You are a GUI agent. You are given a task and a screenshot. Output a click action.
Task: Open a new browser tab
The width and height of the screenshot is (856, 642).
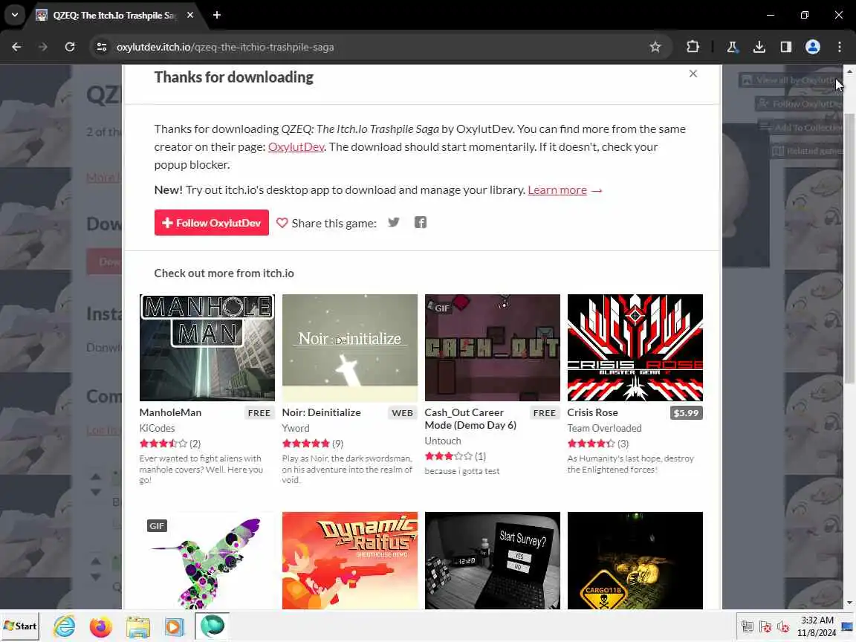click(x=217, y=16)
